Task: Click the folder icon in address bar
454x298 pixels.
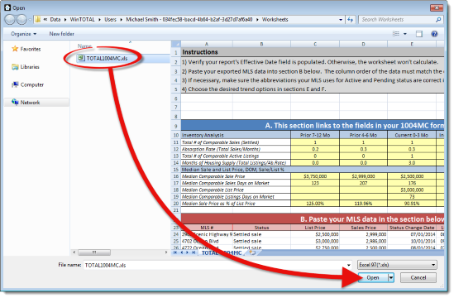Action: pos(38,20)
